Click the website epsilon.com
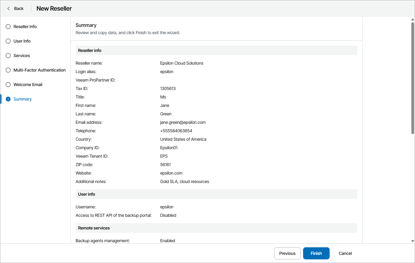The image size is (415, 263). click(171, 173)
